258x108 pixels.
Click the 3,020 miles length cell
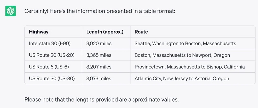(x=99, y=44)
